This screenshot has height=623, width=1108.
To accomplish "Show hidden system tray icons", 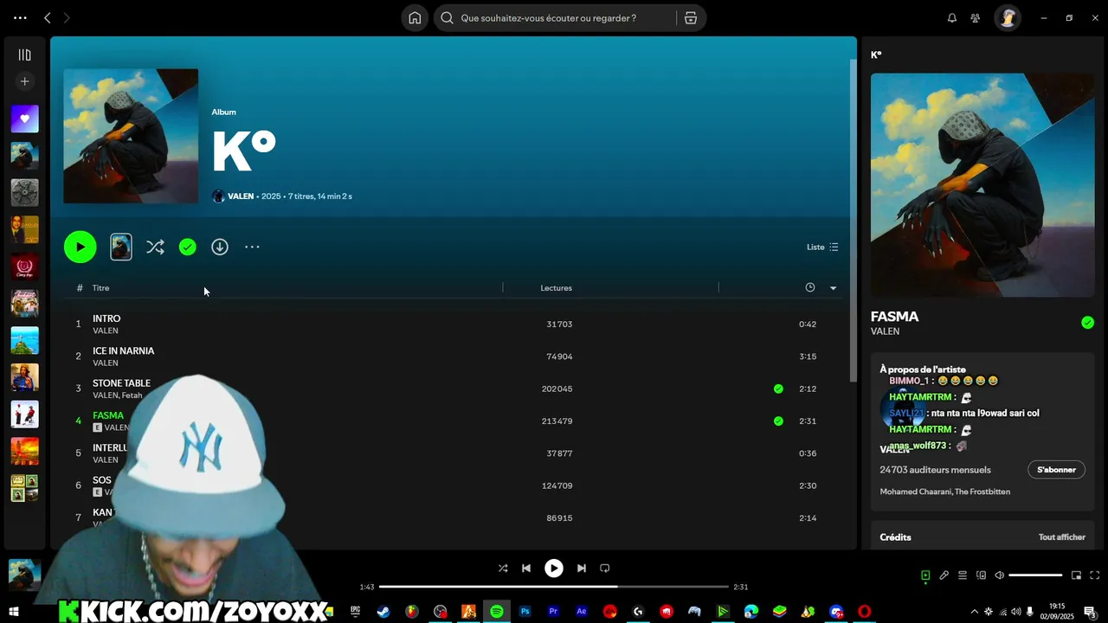I will point(974,612).
